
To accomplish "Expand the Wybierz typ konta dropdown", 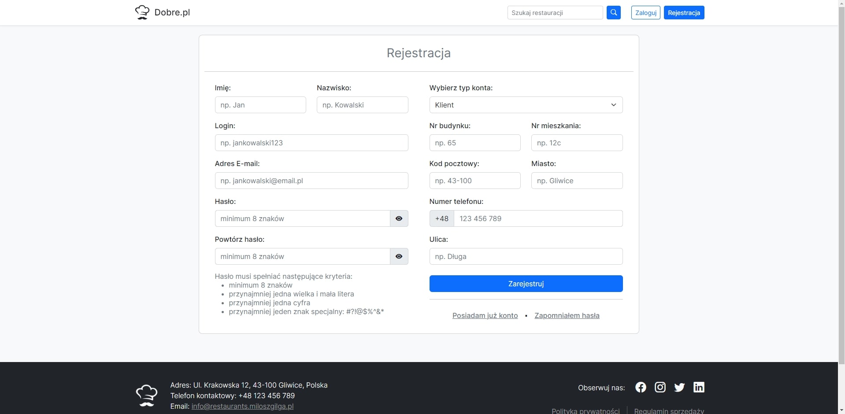I will (526, 105).
